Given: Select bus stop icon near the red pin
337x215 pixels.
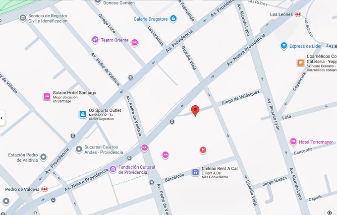Looking at the screenshot, I should [x=172, y=122].
